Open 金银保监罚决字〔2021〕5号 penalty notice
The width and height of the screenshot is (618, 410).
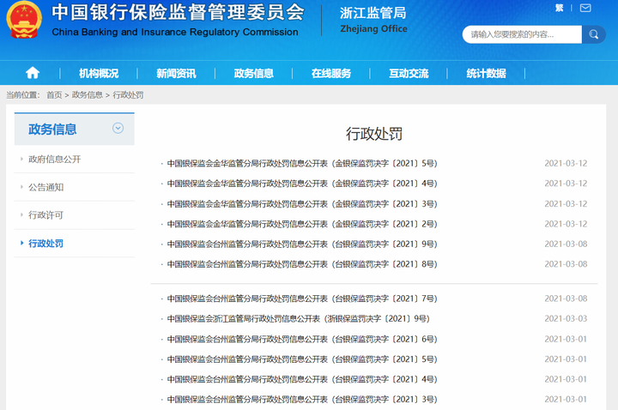[302, 163]
